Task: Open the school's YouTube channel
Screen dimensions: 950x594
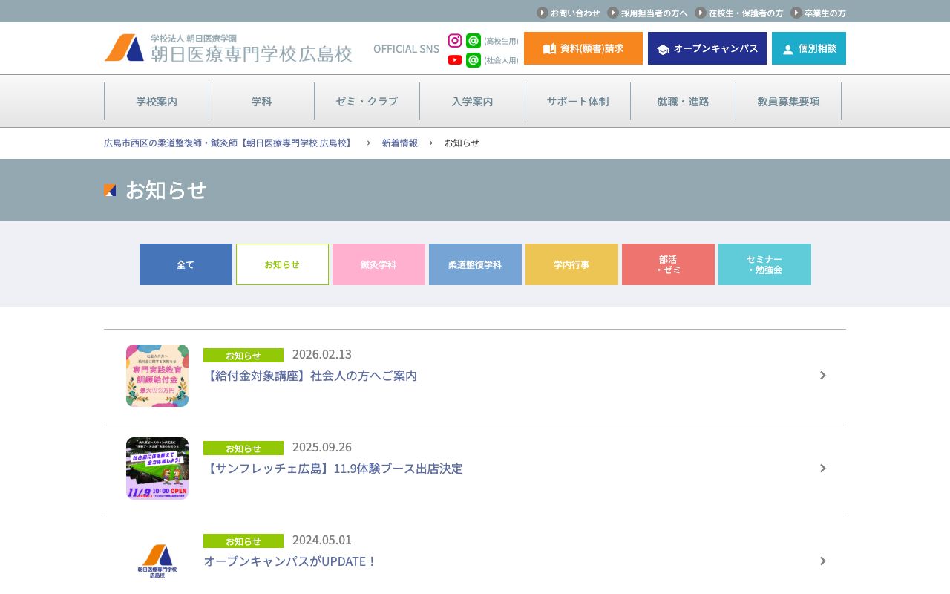Action: click(x=454, y=60)
